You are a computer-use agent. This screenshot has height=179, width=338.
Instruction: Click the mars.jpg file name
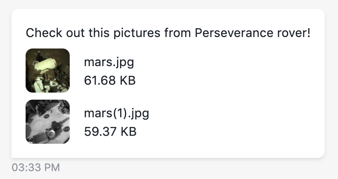(109, 63)
